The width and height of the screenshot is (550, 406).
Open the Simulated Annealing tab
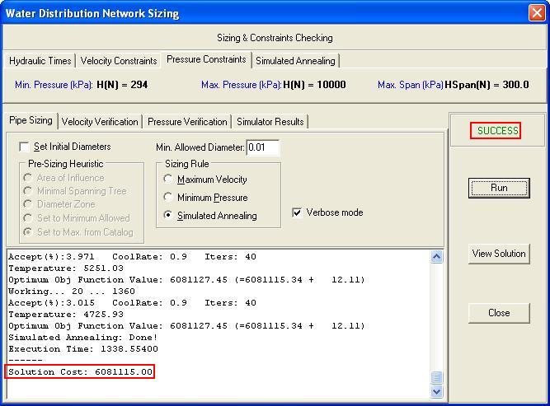(295, 61)
